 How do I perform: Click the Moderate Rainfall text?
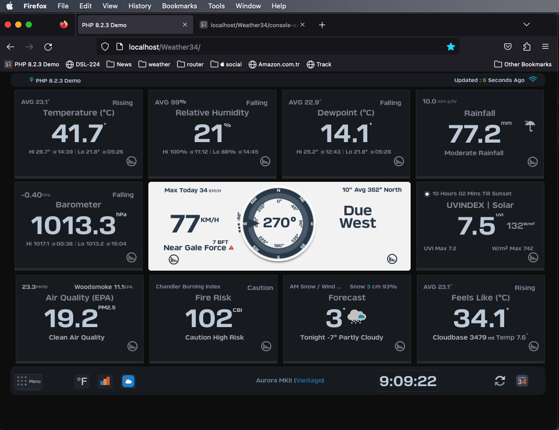[x=474, y=153]
